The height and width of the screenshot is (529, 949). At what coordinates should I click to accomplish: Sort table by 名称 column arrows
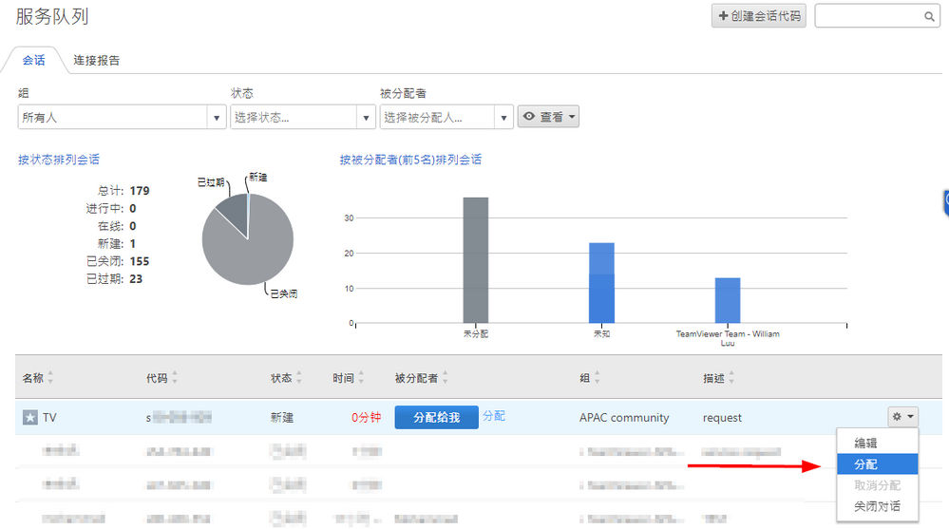[50, 378]
